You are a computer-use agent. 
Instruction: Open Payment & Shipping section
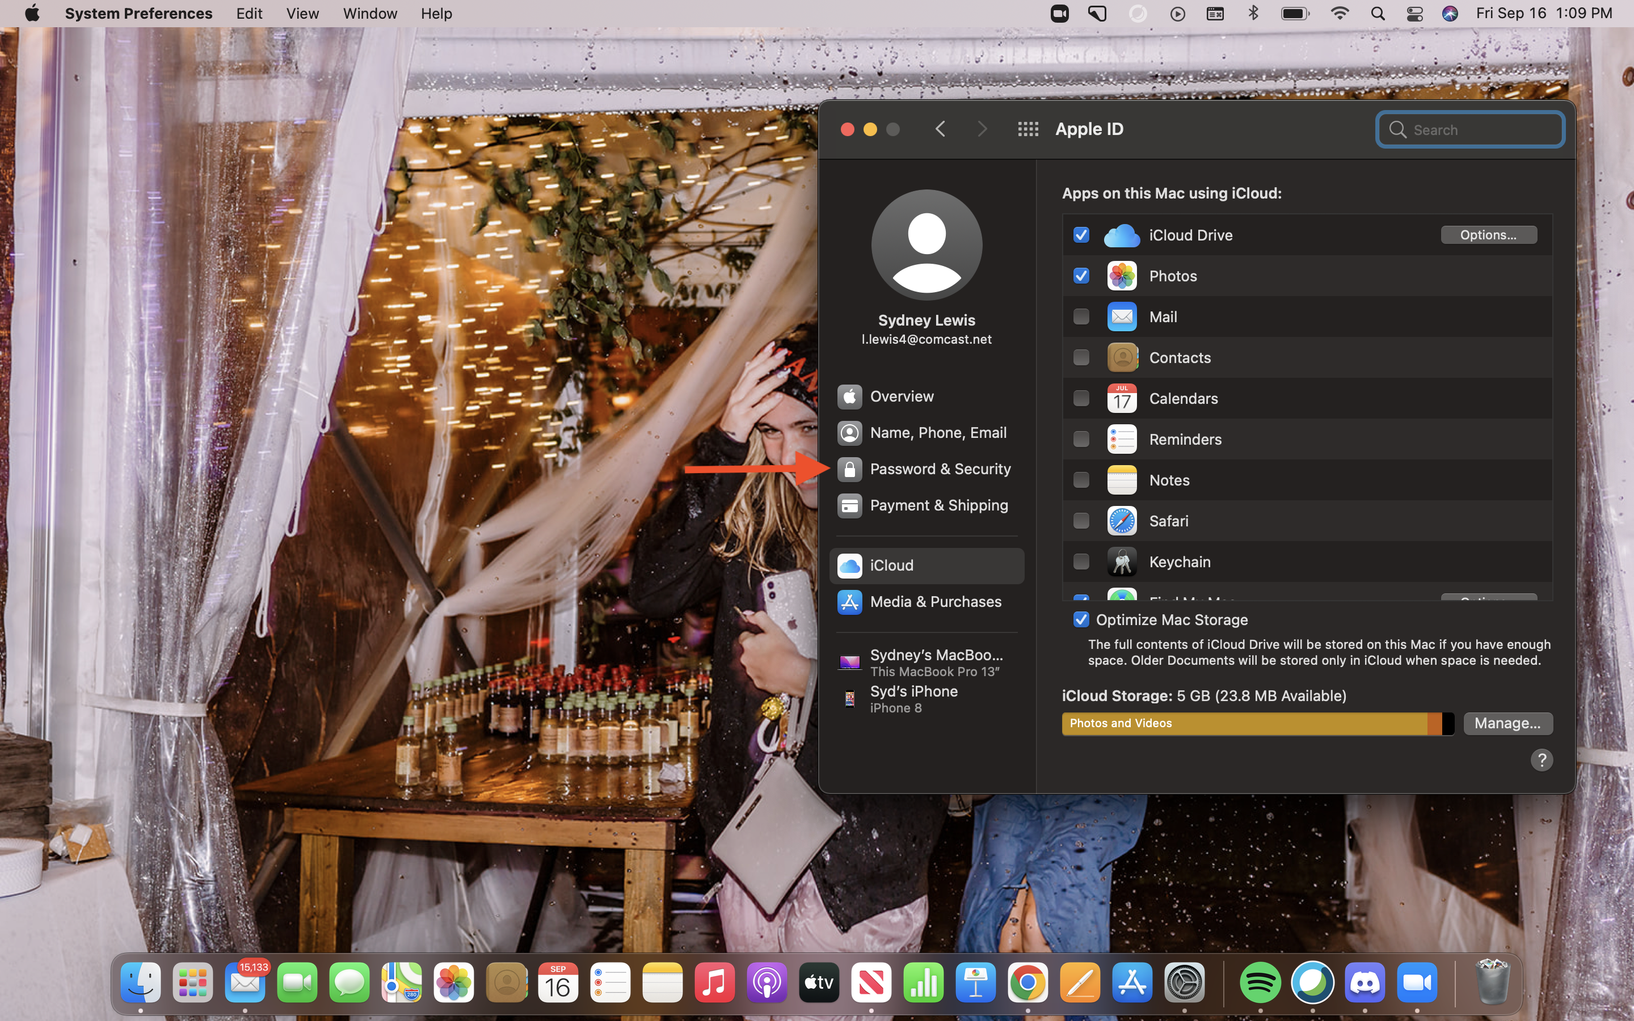click(927, 505)
